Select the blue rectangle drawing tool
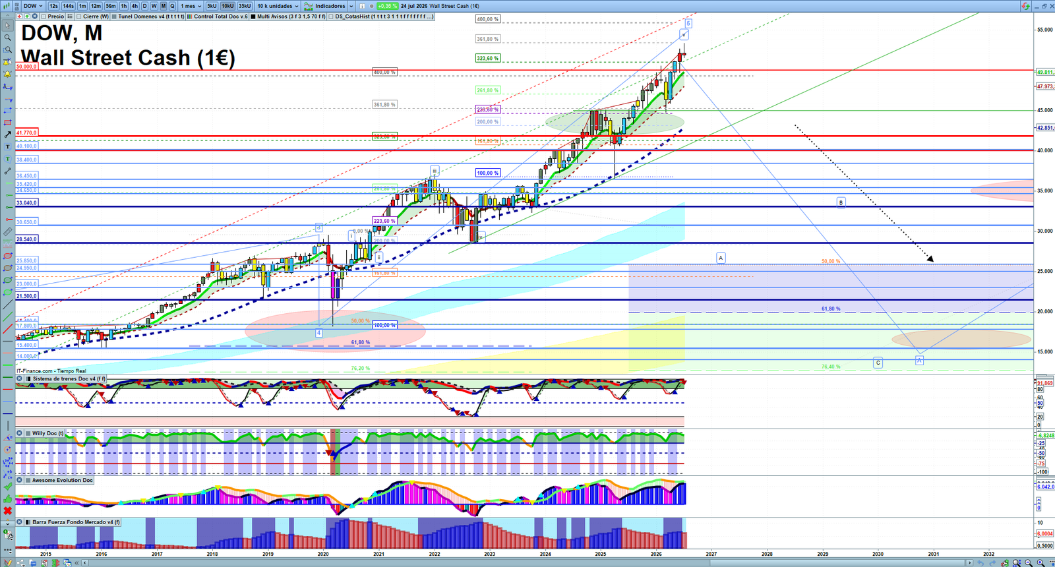Viewport: 1055px width, 567px height. [x=7, y=111]
